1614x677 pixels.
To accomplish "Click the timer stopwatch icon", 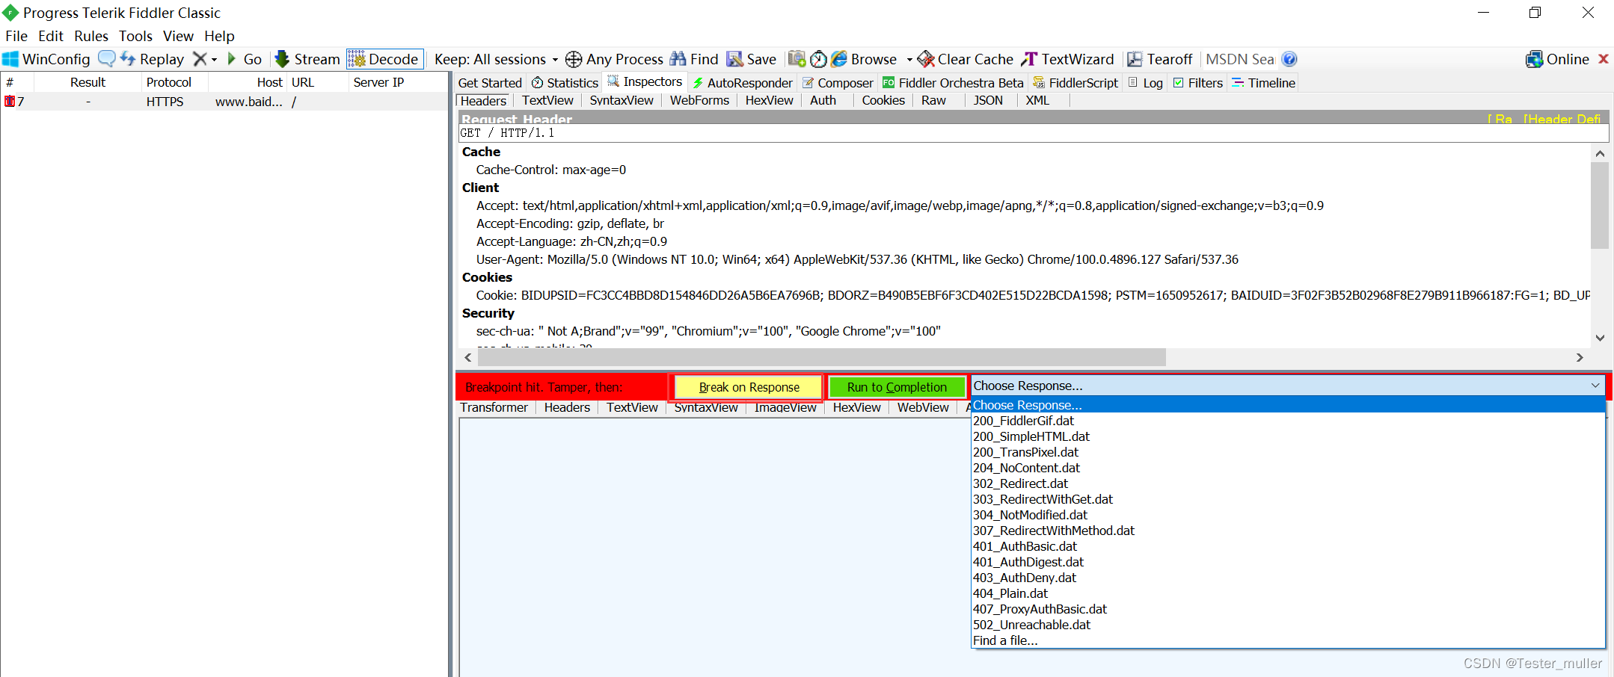I will pyautogui.click(x=819, y=59).
